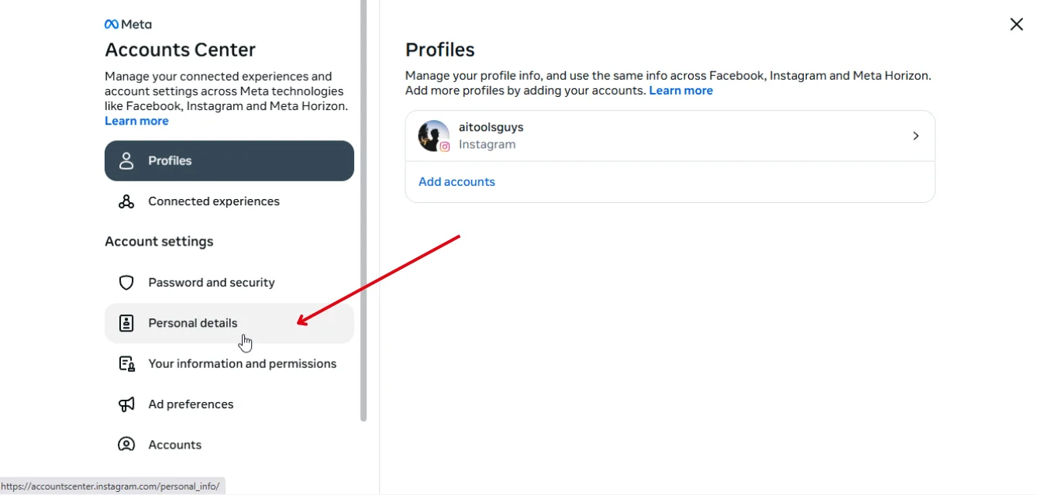The height and width of the screenshot is (495, 1037).
Task: Click the aitoolsguys profile picture thumbnail
Action: pyautogui.click(x=434, y=136)
